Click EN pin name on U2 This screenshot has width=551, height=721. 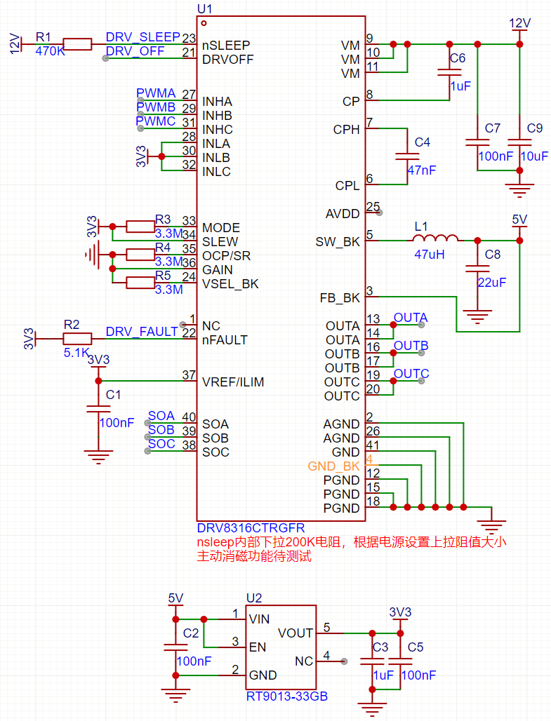pos(258,647)
